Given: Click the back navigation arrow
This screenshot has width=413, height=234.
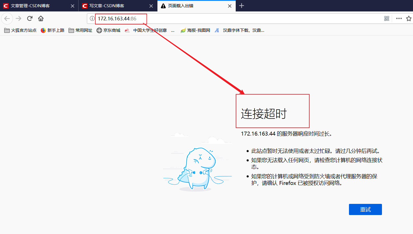Looking at the screenshot, I should pos(7,18).
